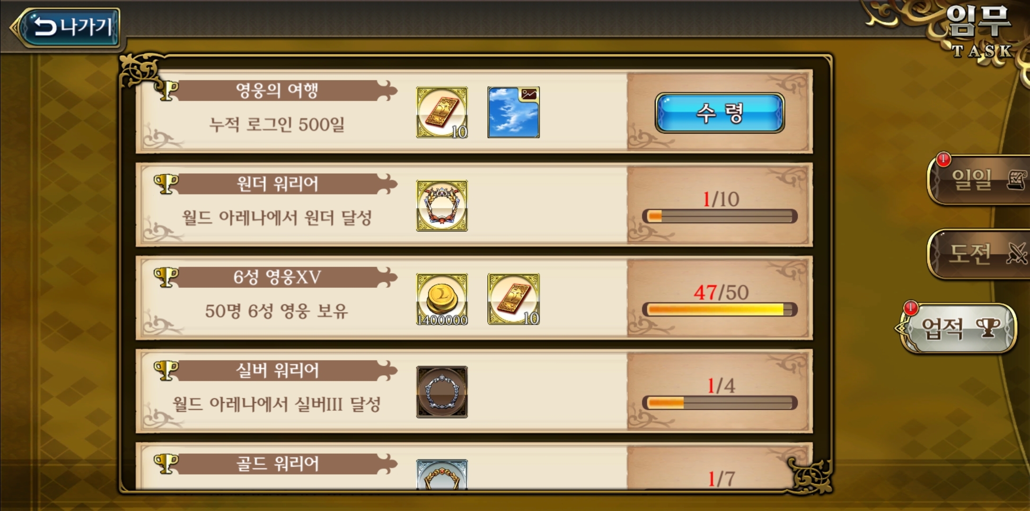This screenshot has height=511, width=1030.
Task: Click the 47/50 progress bar
Action: (720, 309)
